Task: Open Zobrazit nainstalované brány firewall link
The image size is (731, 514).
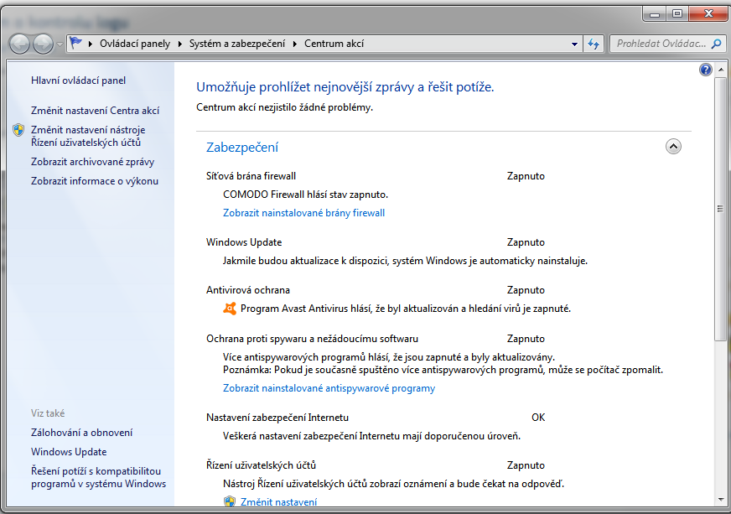Action: tap(303, 213)
